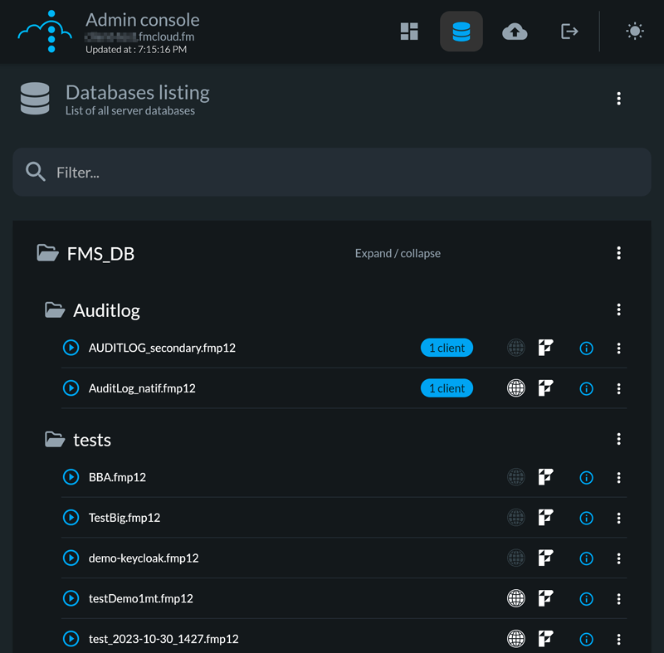Click the globe icon for testDemo1mt.fmp12
Viewport: 664px width, 653px height.
(x=516, y=598)
